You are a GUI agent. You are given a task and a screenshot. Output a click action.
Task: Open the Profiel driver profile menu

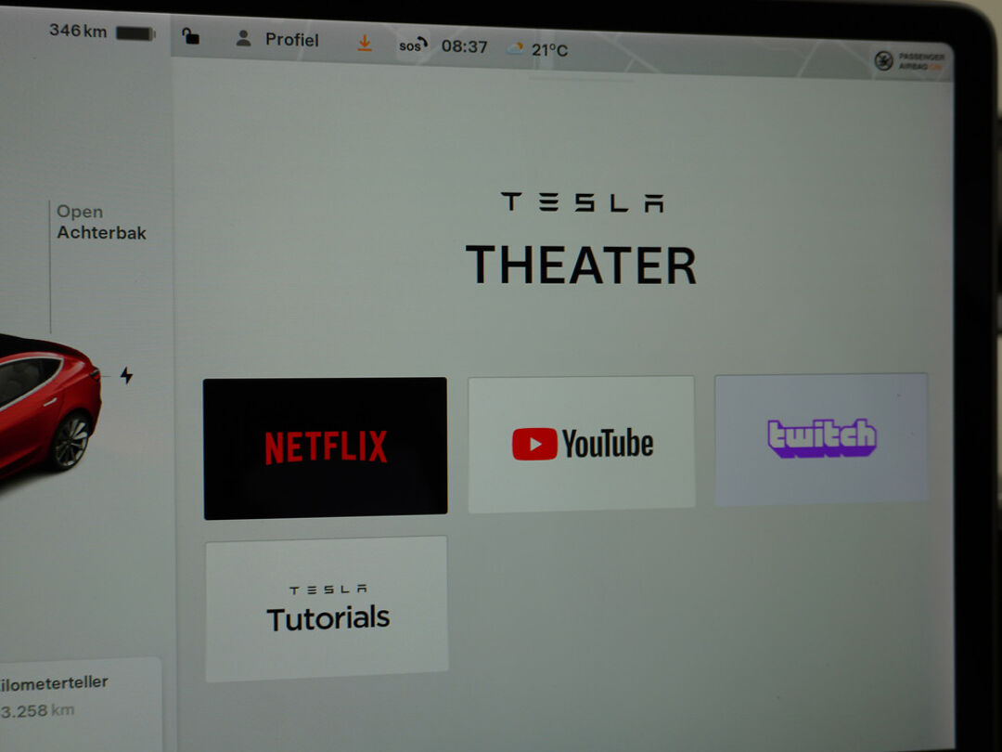[277, 40]
